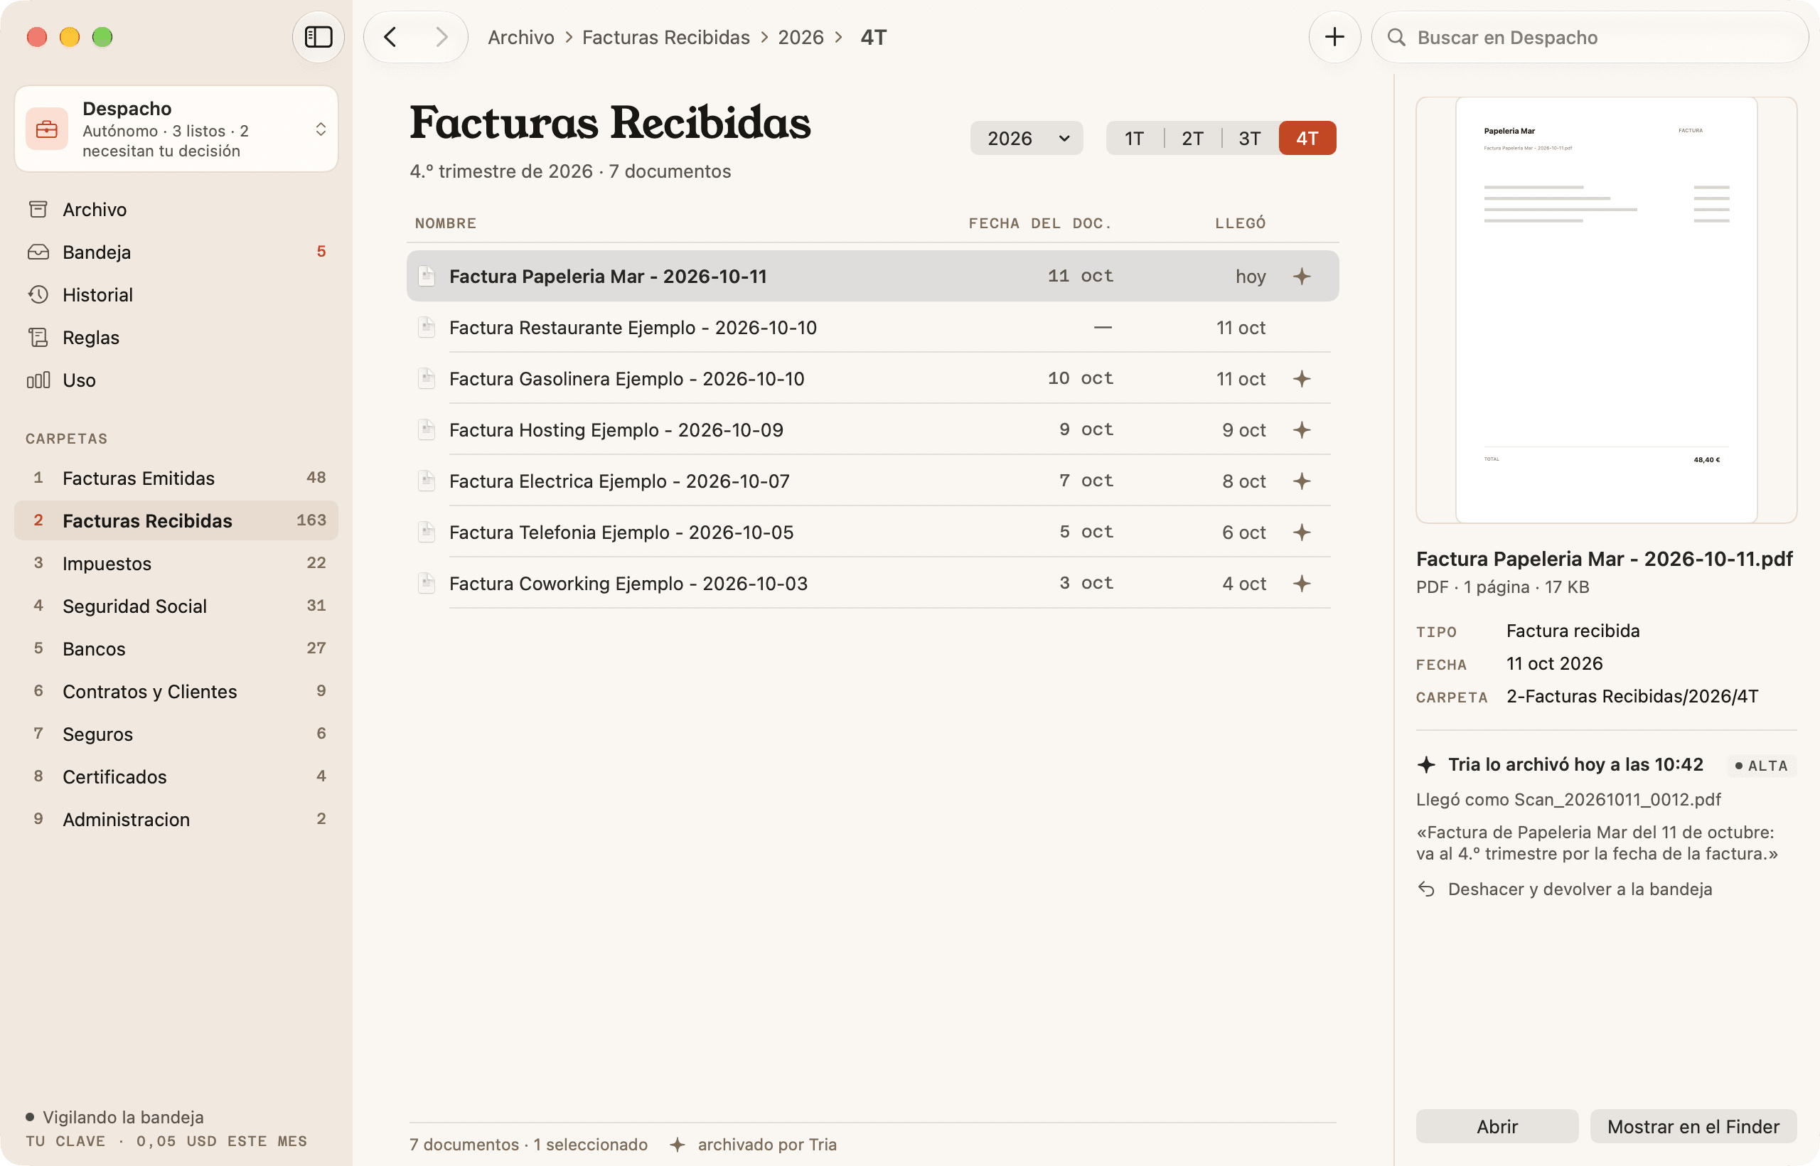Open Uso statistics in the sidebar
Image resolution: width=1820 pixels, height=1166 pixels.
176,380
